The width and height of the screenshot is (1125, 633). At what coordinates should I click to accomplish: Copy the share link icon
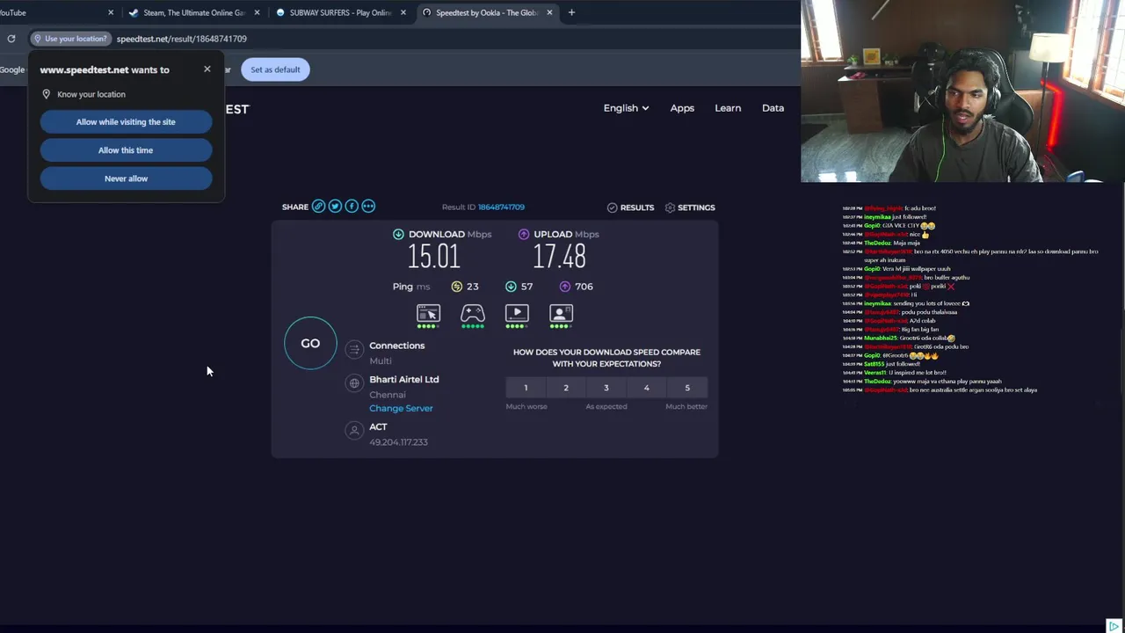318,207
